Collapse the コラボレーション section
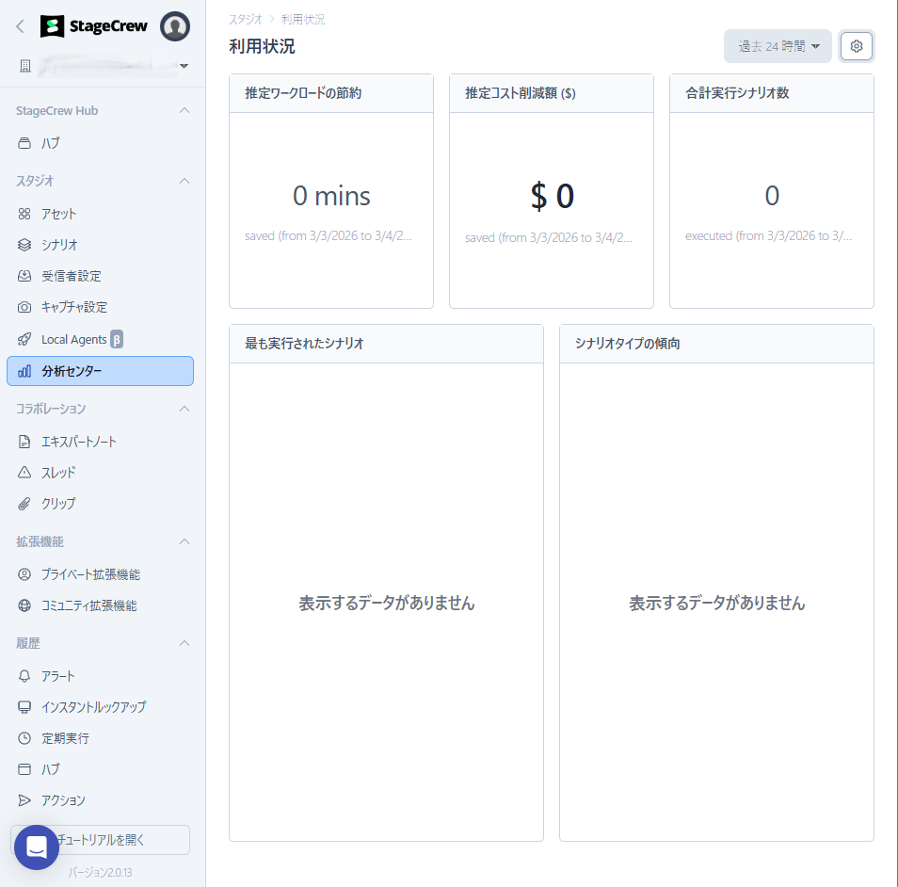 184,409
